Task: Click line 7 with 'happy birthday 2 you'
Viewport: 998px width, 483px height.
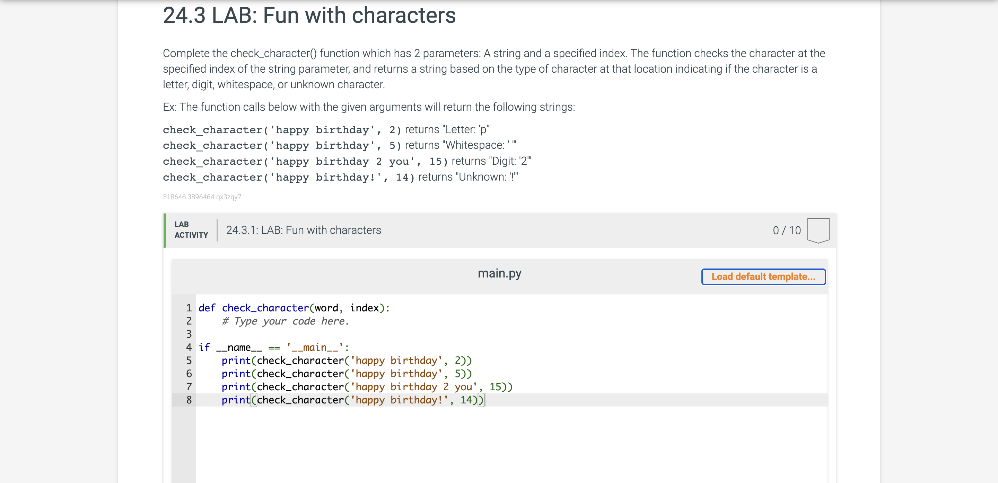Action: (367, 387)
